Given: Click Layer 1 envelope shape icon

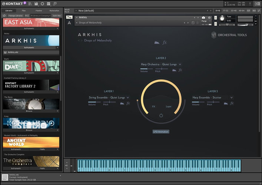Looking at the screenshot, I should click(122, 103).
